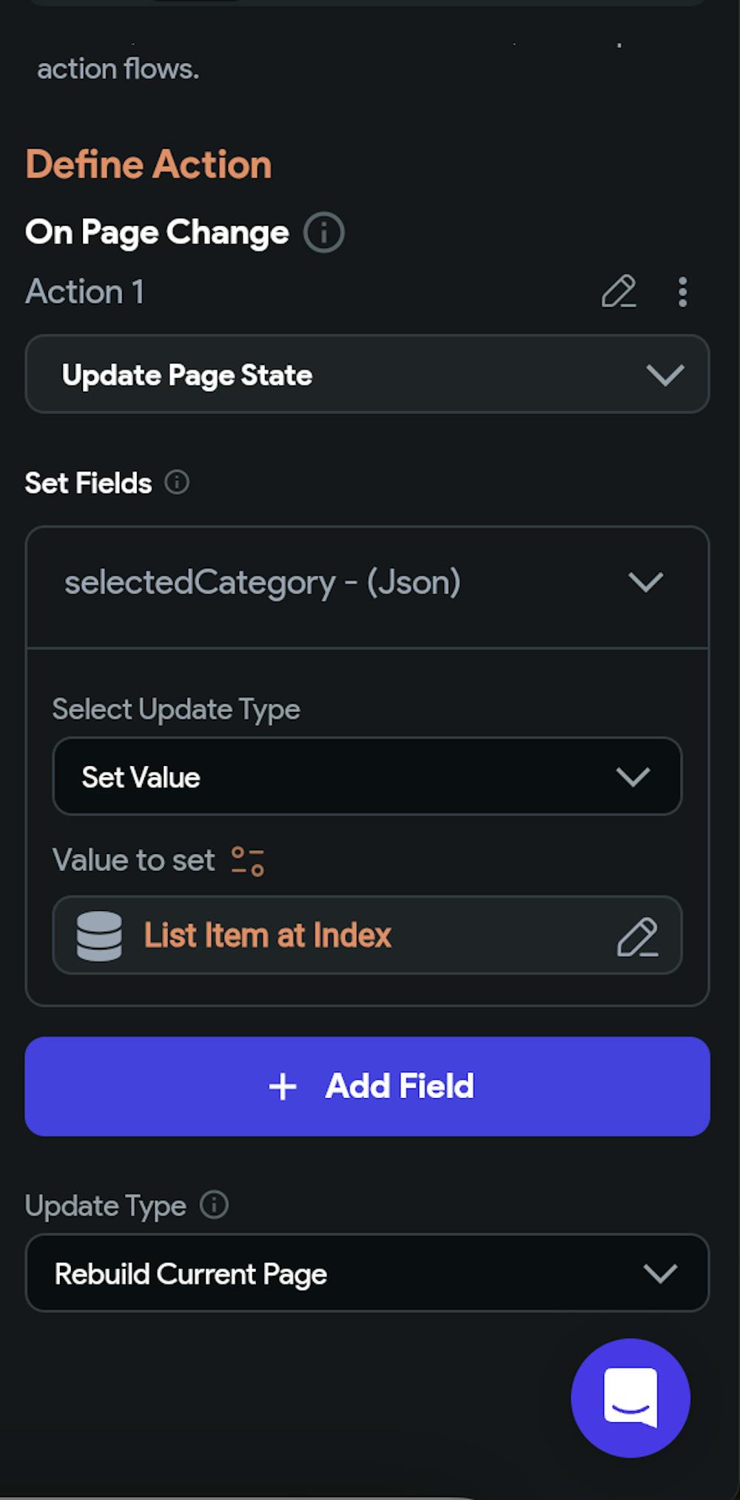This screenshot has width=740, height=1500.
Task: Open the Set Value update type dropdown
Action: point(367,777)
